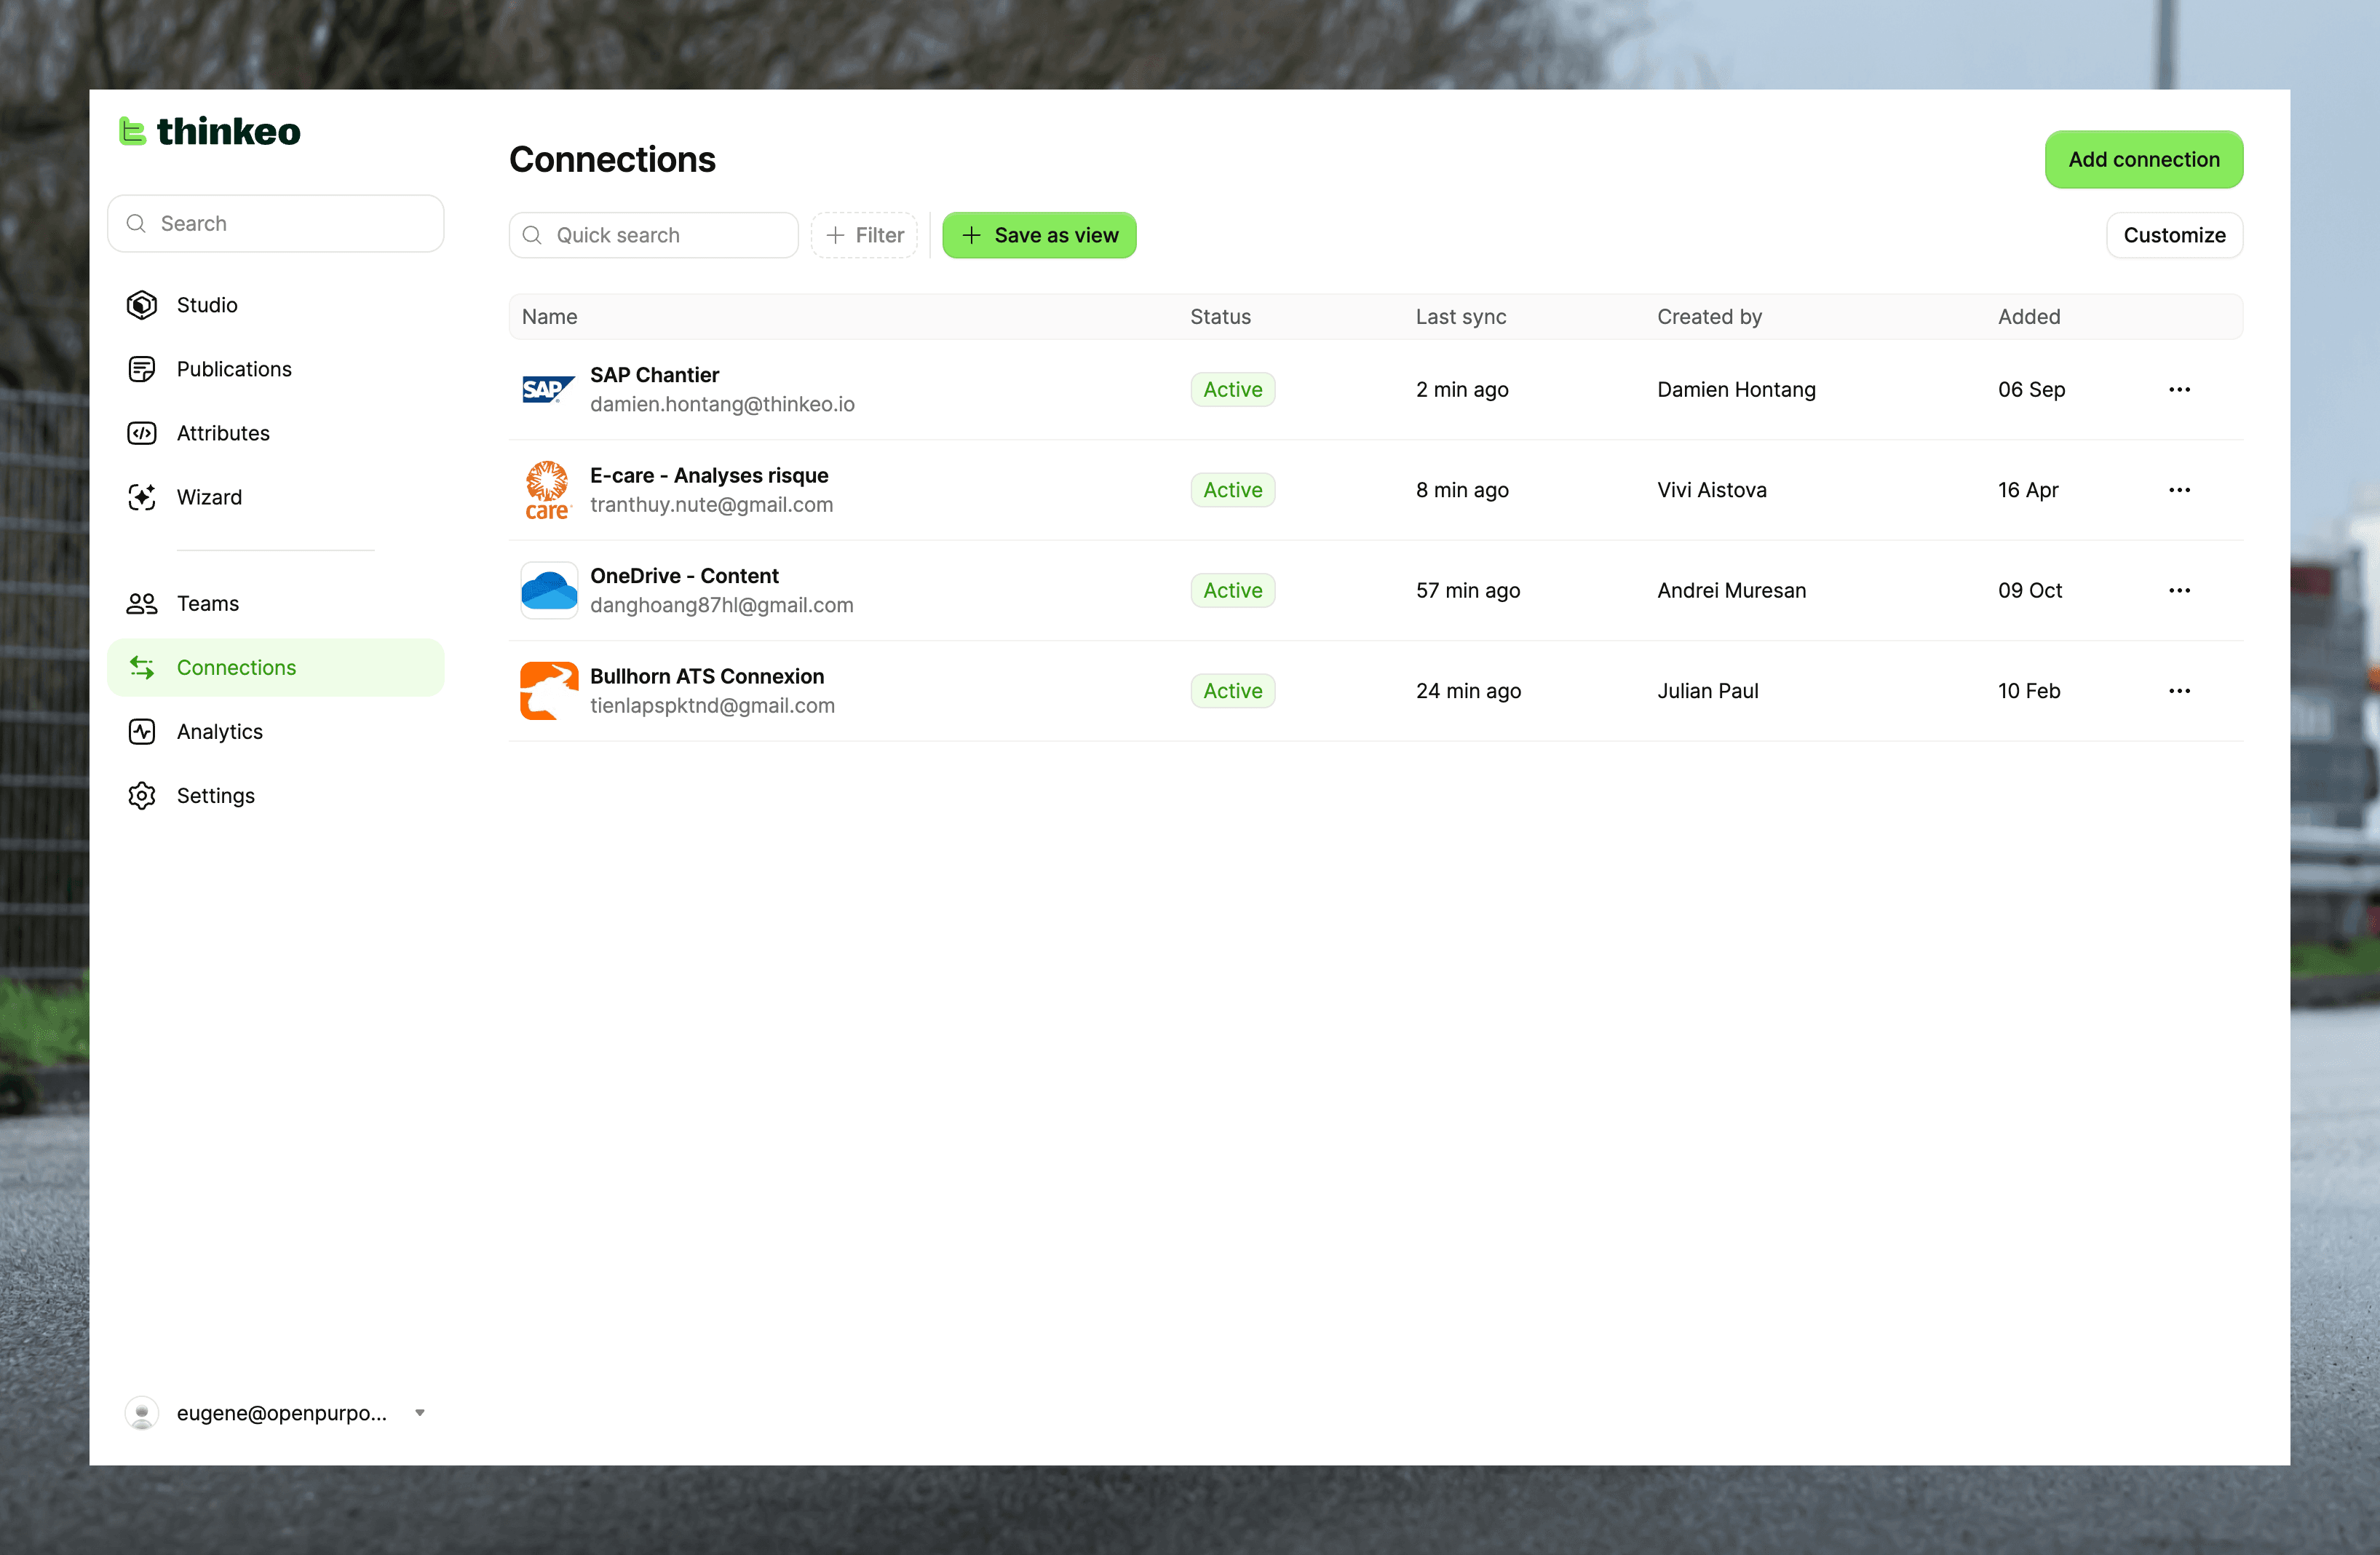The image size is (2380, 1555).
Task: Open the more options menu for SAP Chantier
Action: [x=2179, y=389]
